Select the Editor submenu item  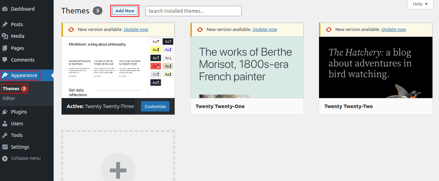(9, 98)
